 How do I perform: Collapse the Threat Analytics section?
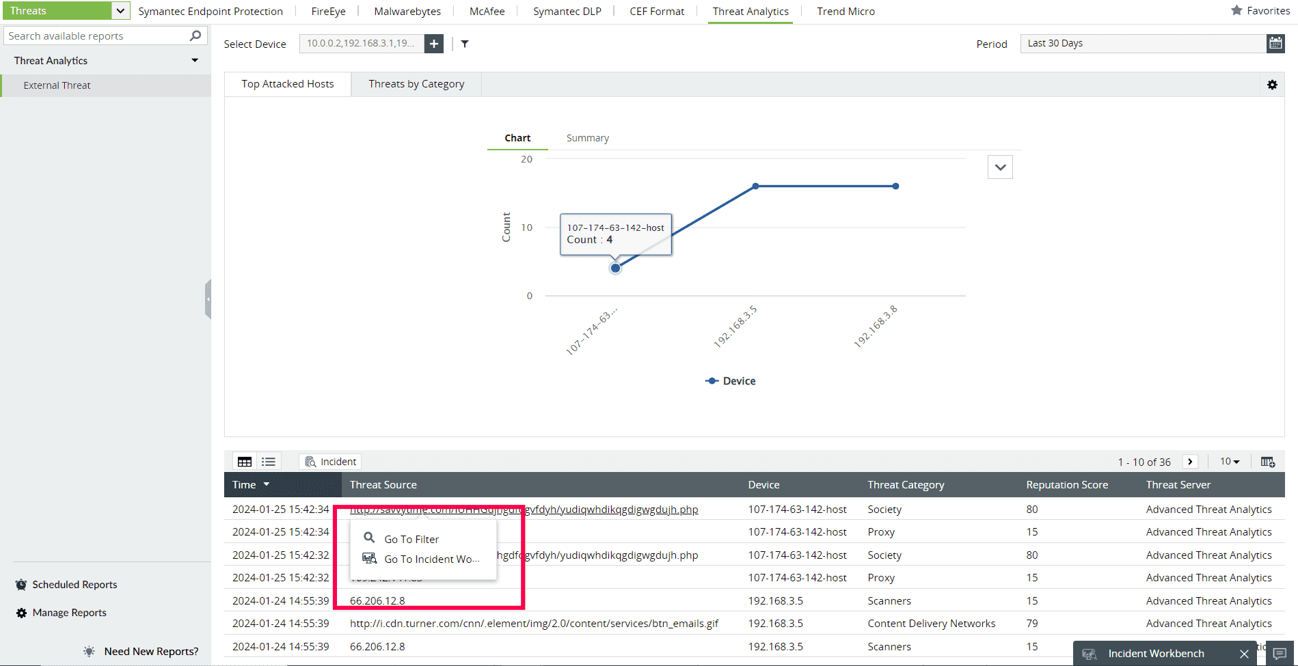(x=194, y=60)
